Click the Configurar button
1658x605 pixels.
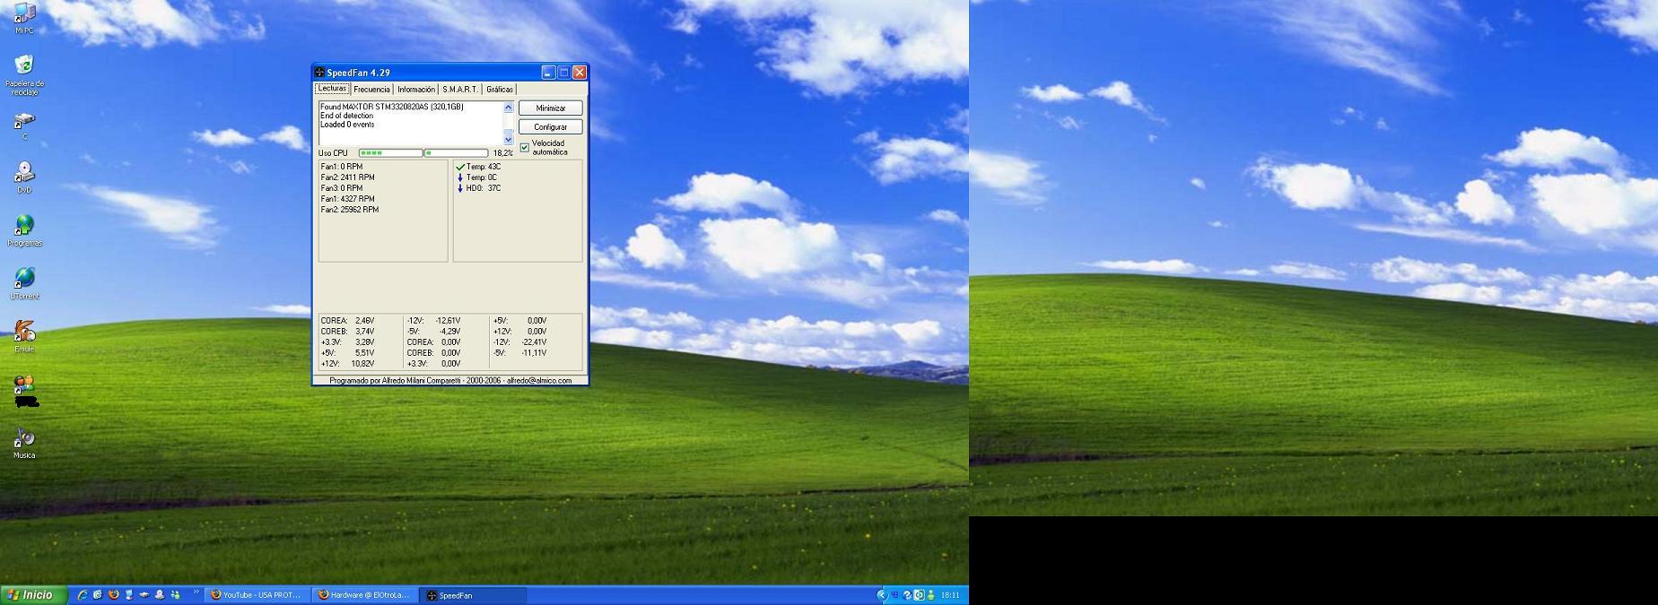(551, 126)
